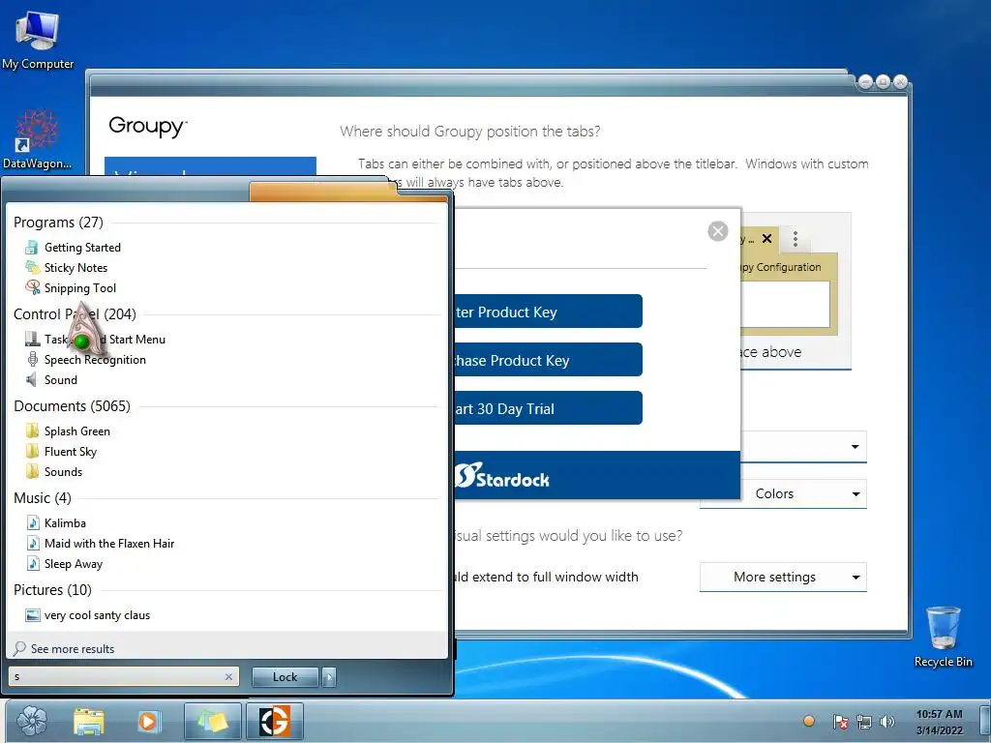Open the DataWagon desktop shortcut

pos(38,140)
